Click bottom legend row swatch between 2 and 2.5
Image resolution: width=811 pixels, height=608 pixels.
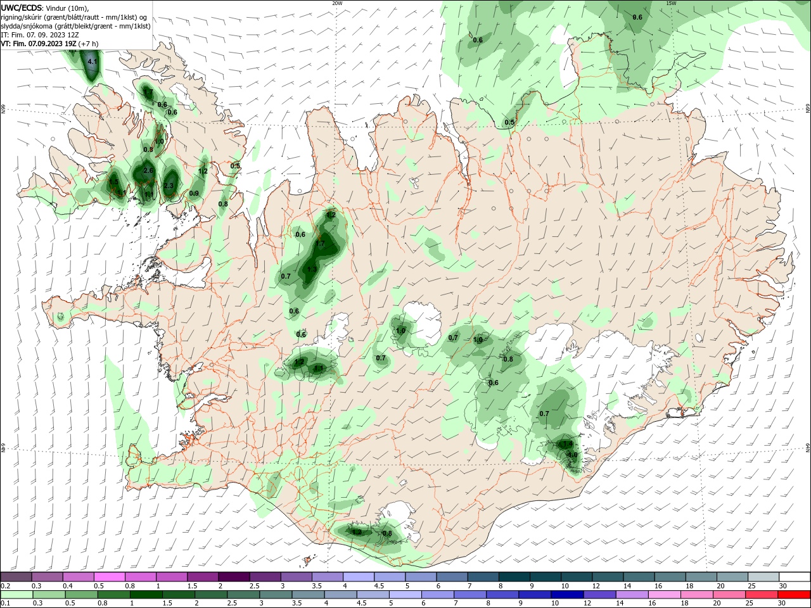(x=211, y=595)
